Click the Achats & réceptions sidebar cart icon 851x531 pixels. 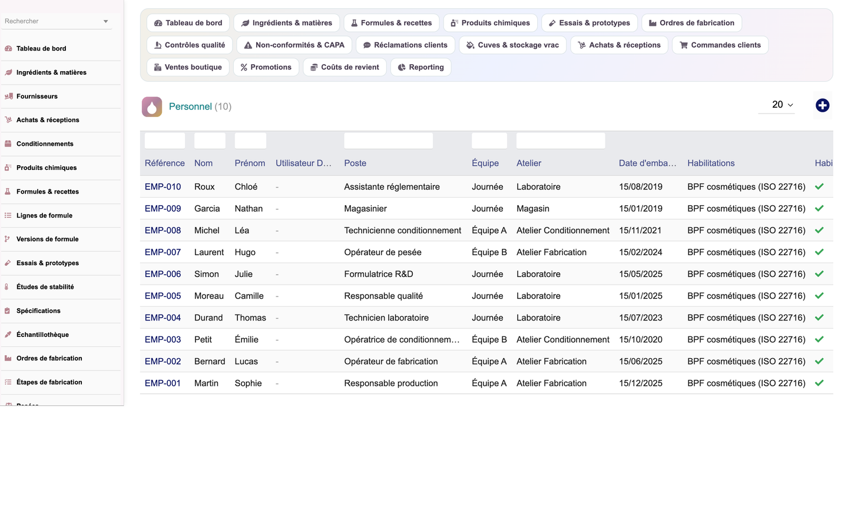point(8,120)
